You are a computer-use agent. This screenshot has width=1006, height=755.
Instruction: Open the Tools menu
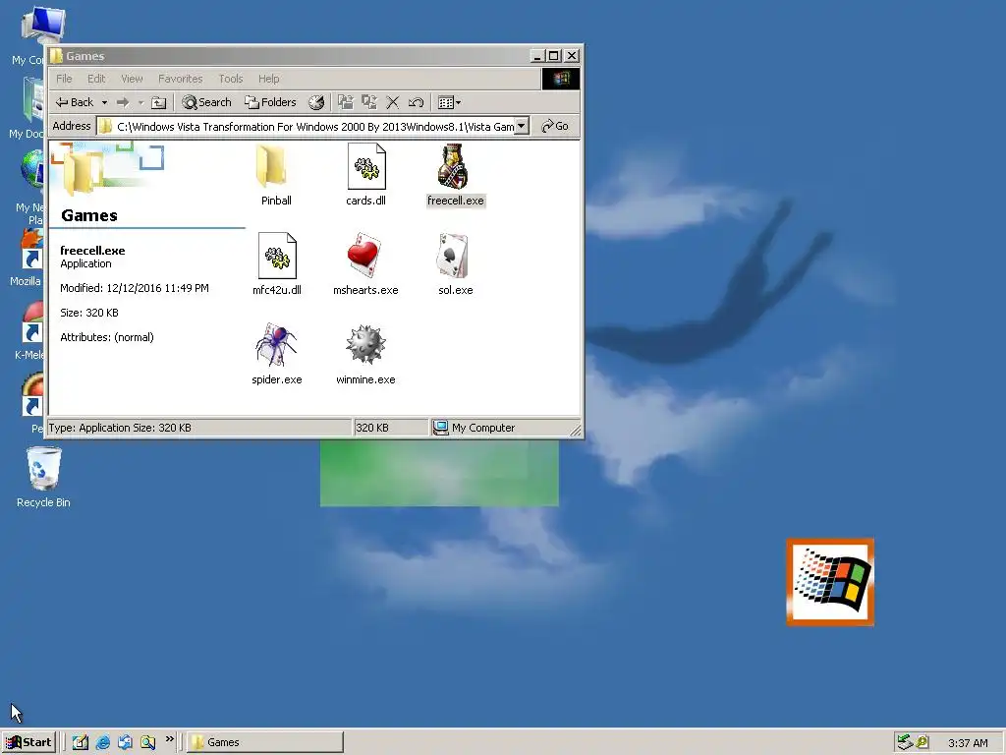coord(230,79)
